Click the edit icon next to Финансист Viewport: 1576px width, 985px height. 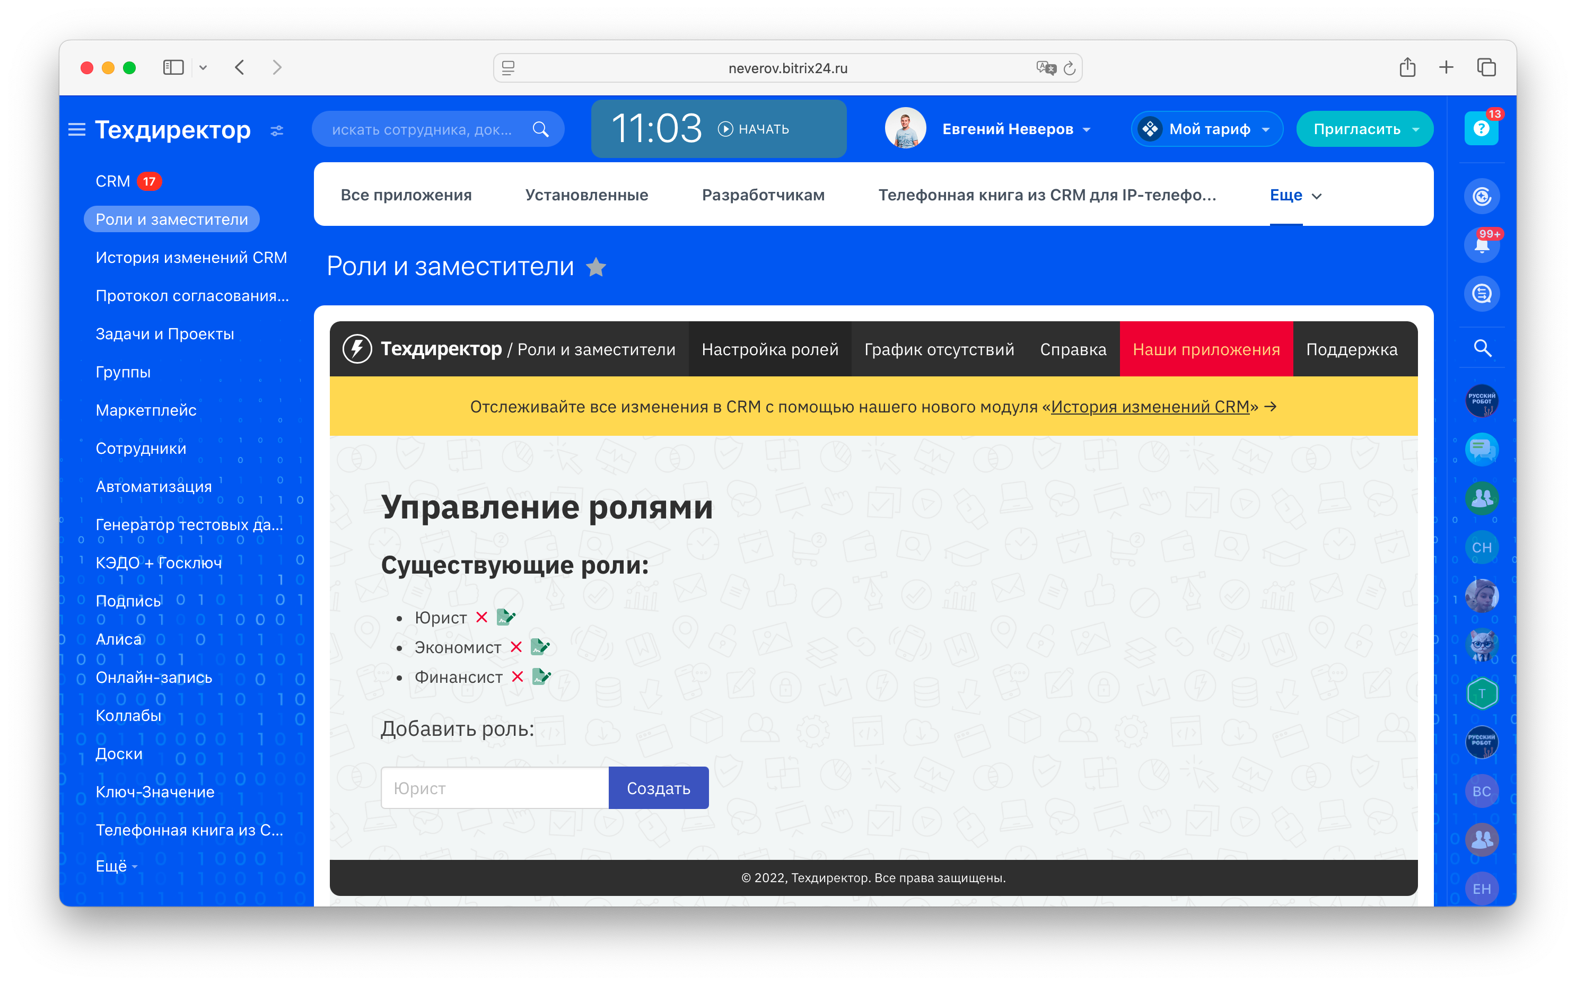pos(541,677)
